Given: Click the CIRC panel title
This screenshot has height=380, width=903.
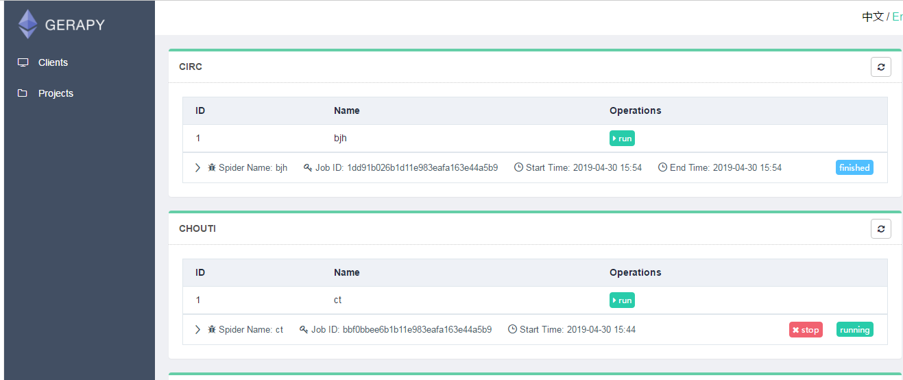Looking at the screenshot, I should (x=191, y=67).
